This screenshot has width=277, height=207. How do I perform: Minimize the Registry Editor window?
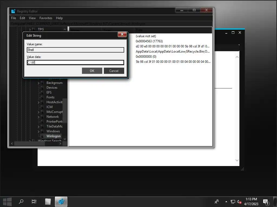pyautogui.click(x=182, y=10)
